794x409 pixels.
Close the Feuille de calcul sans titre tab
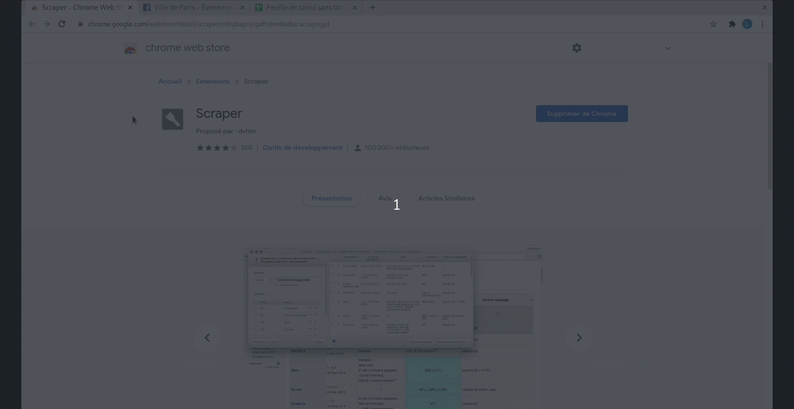point(355,7)
